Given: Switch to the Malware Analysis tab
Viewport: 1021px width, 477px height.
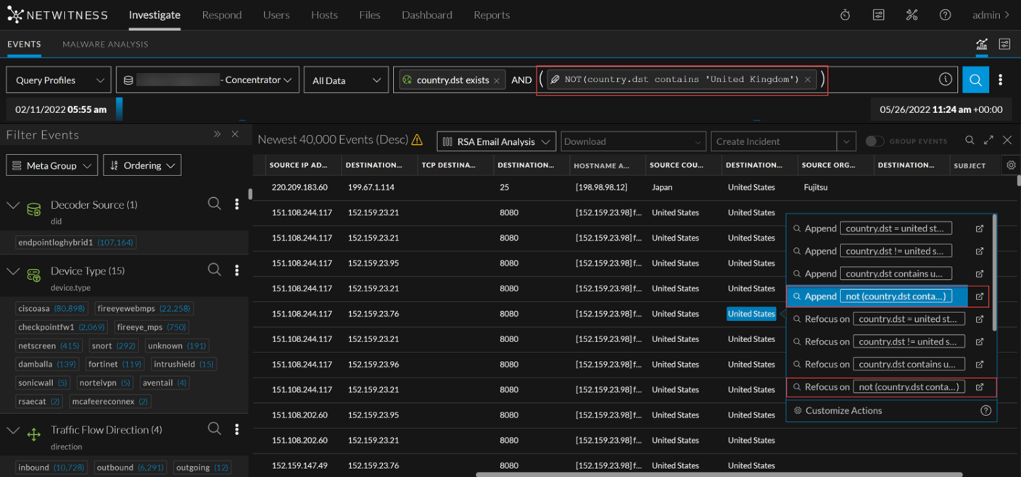Looking at the screenshot, I should [x=105, y=44].
